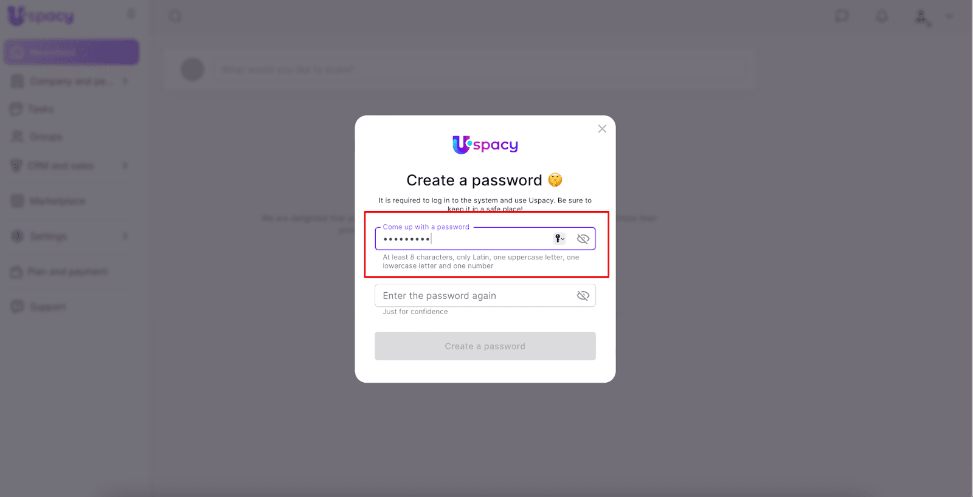The image size is (973, 497).
Task: Open the search icon in top bar
Action: coord(175,16)
